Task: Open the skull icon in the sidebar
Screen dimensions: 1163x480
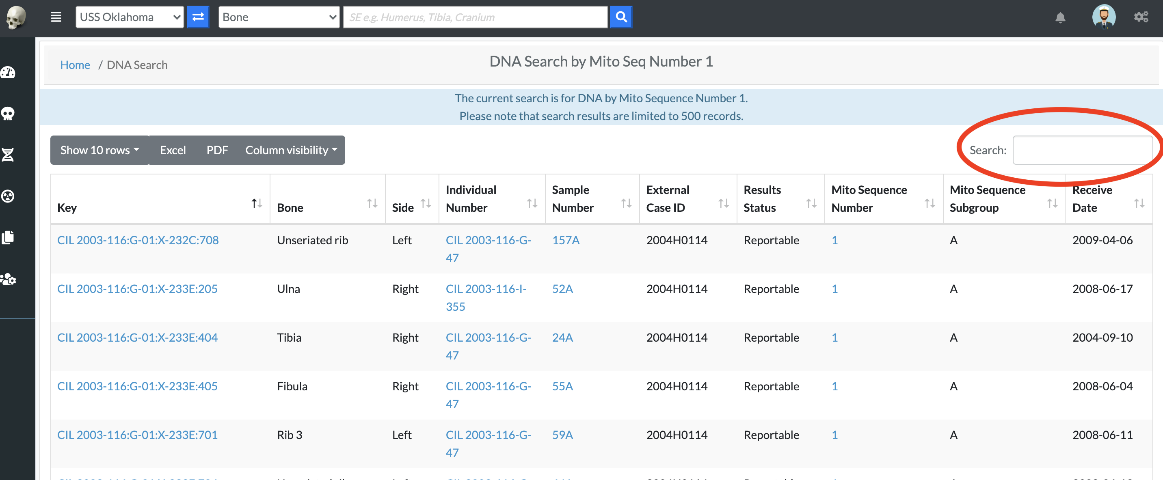Action: pos(8,113)
